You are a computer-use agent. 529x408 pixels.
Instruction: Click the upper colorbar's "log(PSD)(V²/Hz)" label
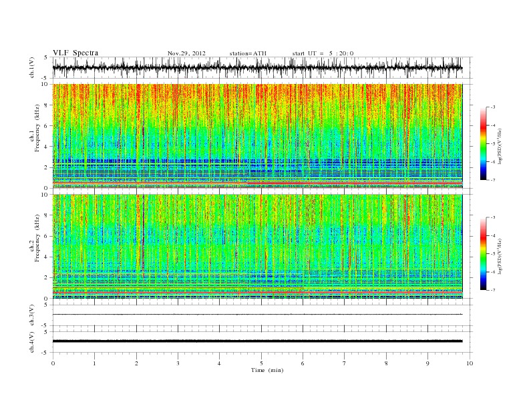pyautogui.click(x=500, y=145)
